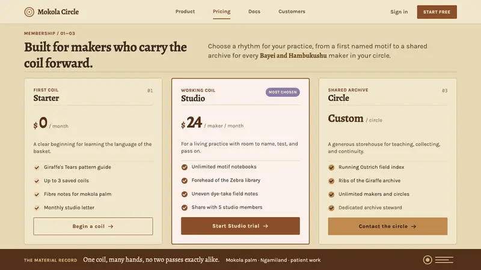Click the Built for makers headline
The height and width of the screenshot is (270, 481).
point(106,55)
